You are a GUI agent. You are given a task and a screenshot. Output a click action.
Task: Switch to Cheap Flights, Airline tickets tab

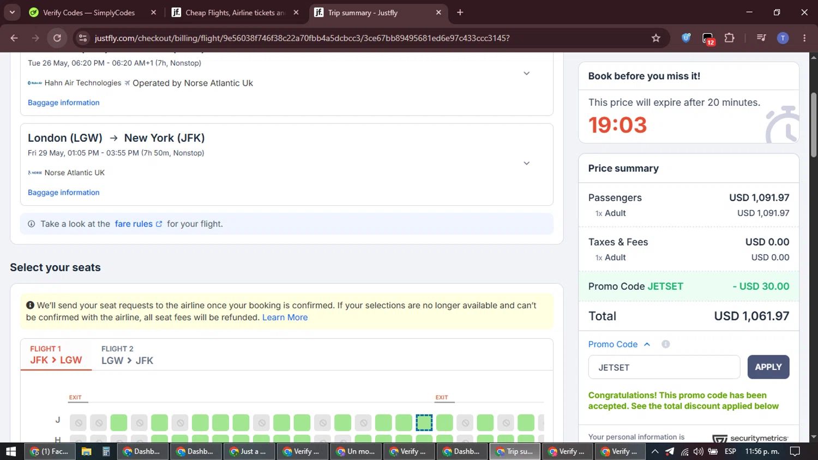click(x=234, y=12)
